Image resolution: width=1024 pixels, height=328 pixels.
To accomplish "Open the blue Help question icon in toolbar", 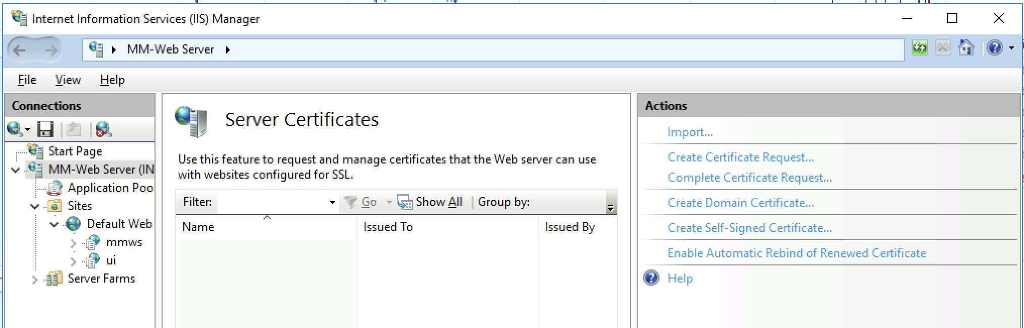I will click(994, 48).
